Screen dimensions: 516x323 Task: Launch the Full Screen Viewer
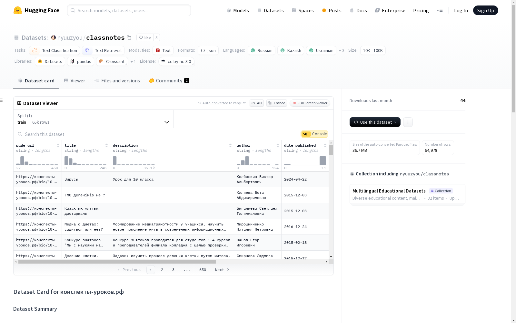(x=310, y=103)
